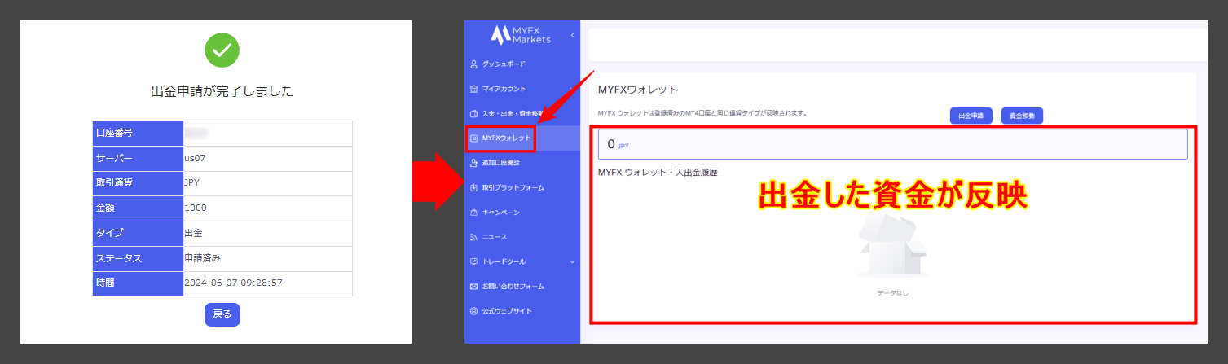Open 入金・出金・資金移動 via its wallet icon
Screen dimensions: 1228x364
474,113
